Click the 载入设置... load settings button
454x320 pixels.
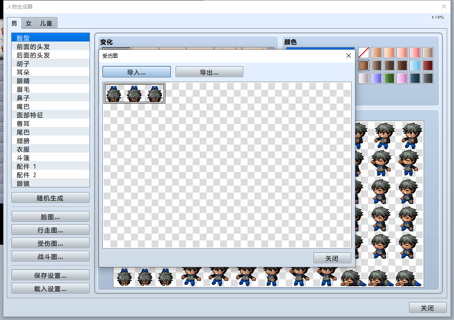tap(51, 288)
